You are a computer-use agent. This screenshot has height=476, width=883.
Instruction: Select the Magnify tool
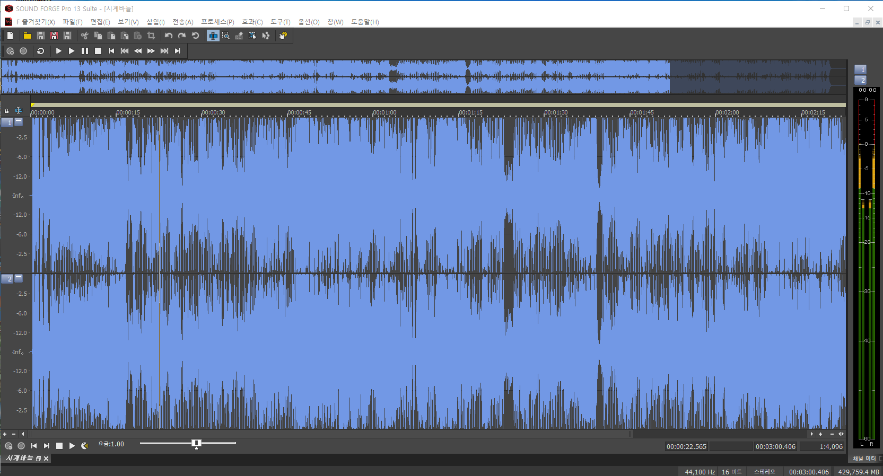coord(226,36)
